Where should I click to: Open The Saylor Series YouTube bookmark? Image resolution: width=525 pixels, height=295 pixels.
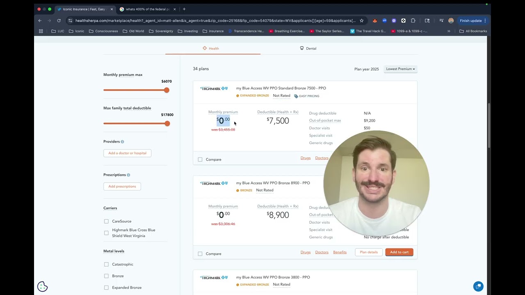(x=327, y=31)
